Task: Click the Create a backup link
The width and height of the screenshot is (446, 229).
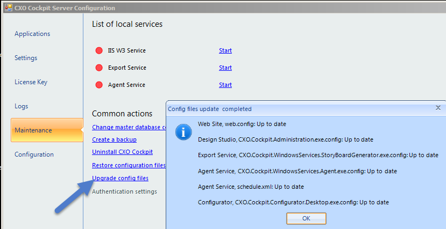Action: coord(115,139)
